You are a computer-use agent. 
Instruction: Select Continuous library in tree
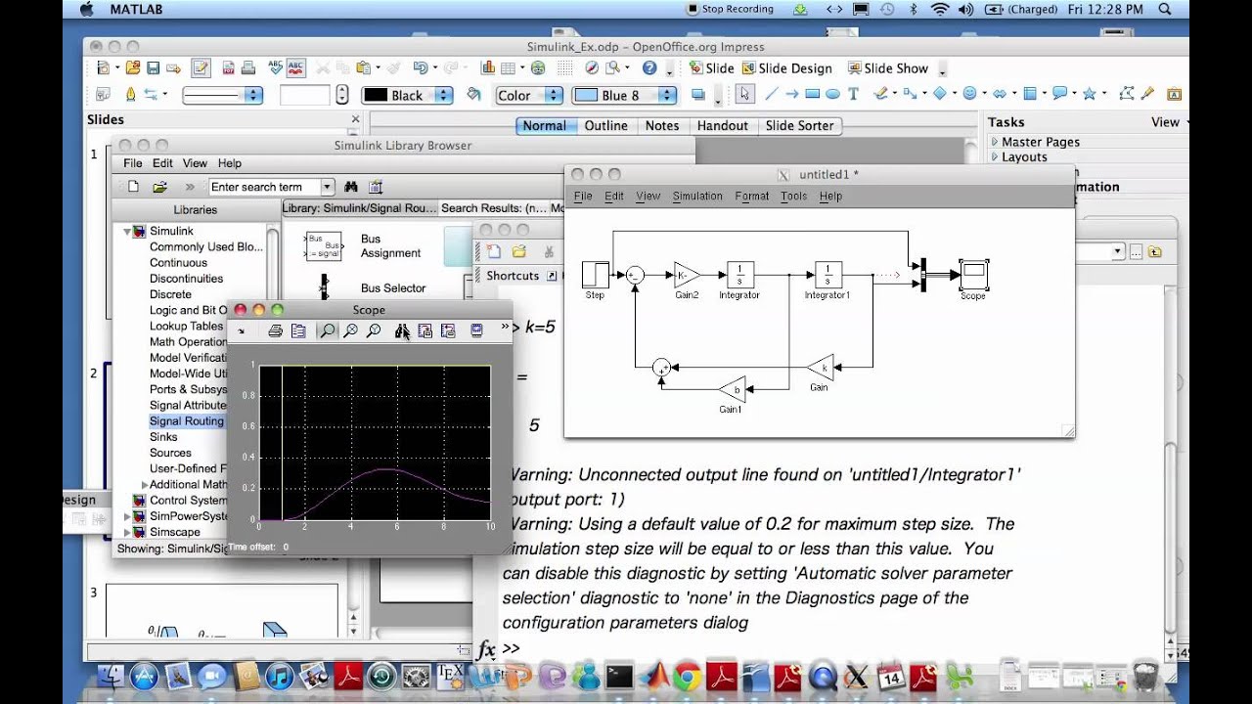point(178,263)
